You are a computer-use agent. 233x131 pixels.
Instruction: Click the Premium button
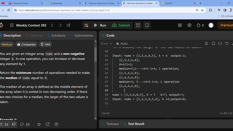(x=225, y=25)
